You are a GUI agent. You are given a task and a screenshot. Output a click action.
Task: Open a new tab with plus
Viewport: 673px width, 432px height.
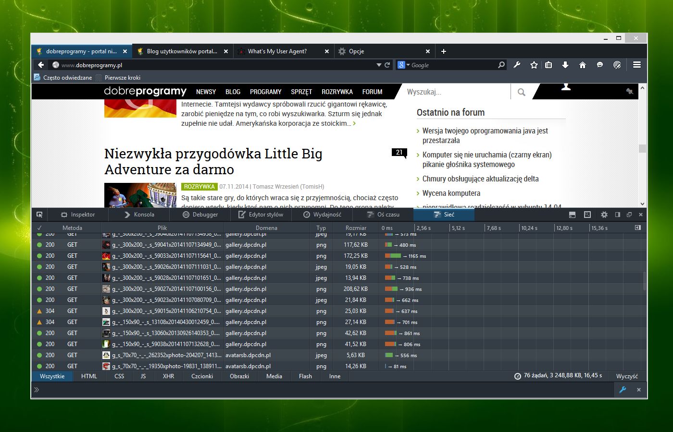click(x=444, y=51)
